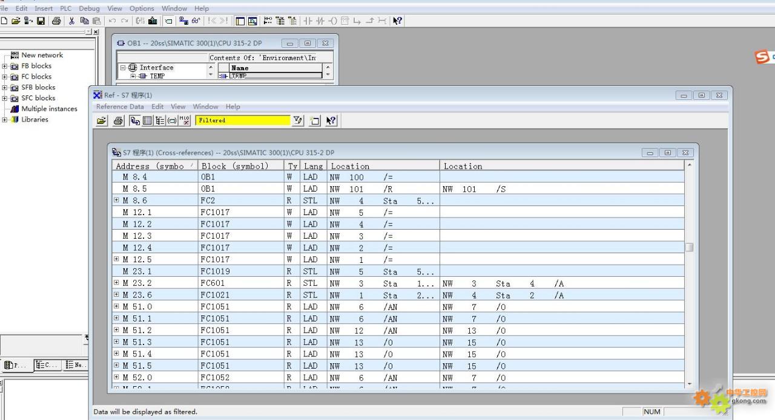Click the Block (symbol) column header
This screenshot has height=420, width=775.
[242, 166]
